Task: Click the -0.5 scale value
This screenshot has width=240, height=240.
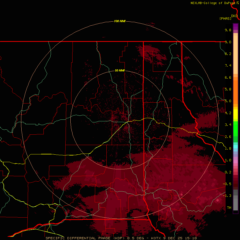Action: click(227, 184)
